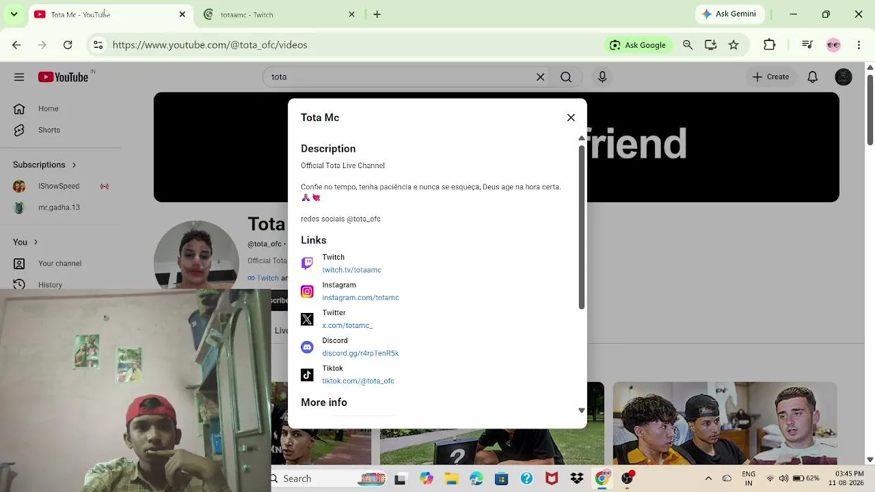Open the x.com/totamc_ link
The image size is (875, 492).
pos(347,326)
